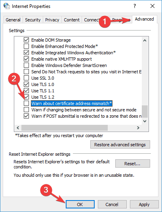Click the Internet Properties globe icon
Viewport: 162px width, 212px height.
point(6,6)
